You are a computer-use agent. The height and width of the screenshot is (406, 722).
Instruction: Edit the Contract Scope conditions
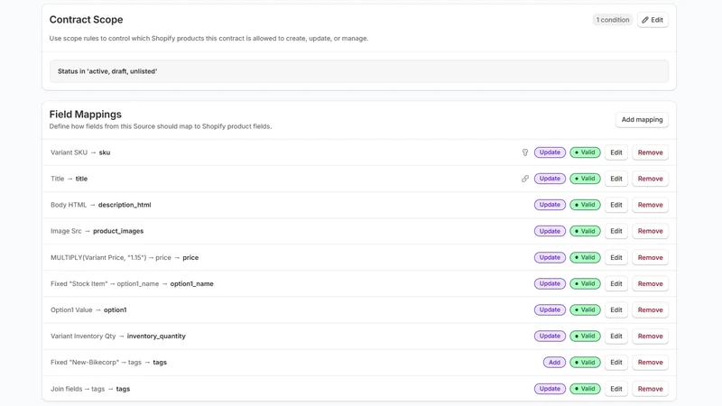(653, 20)
